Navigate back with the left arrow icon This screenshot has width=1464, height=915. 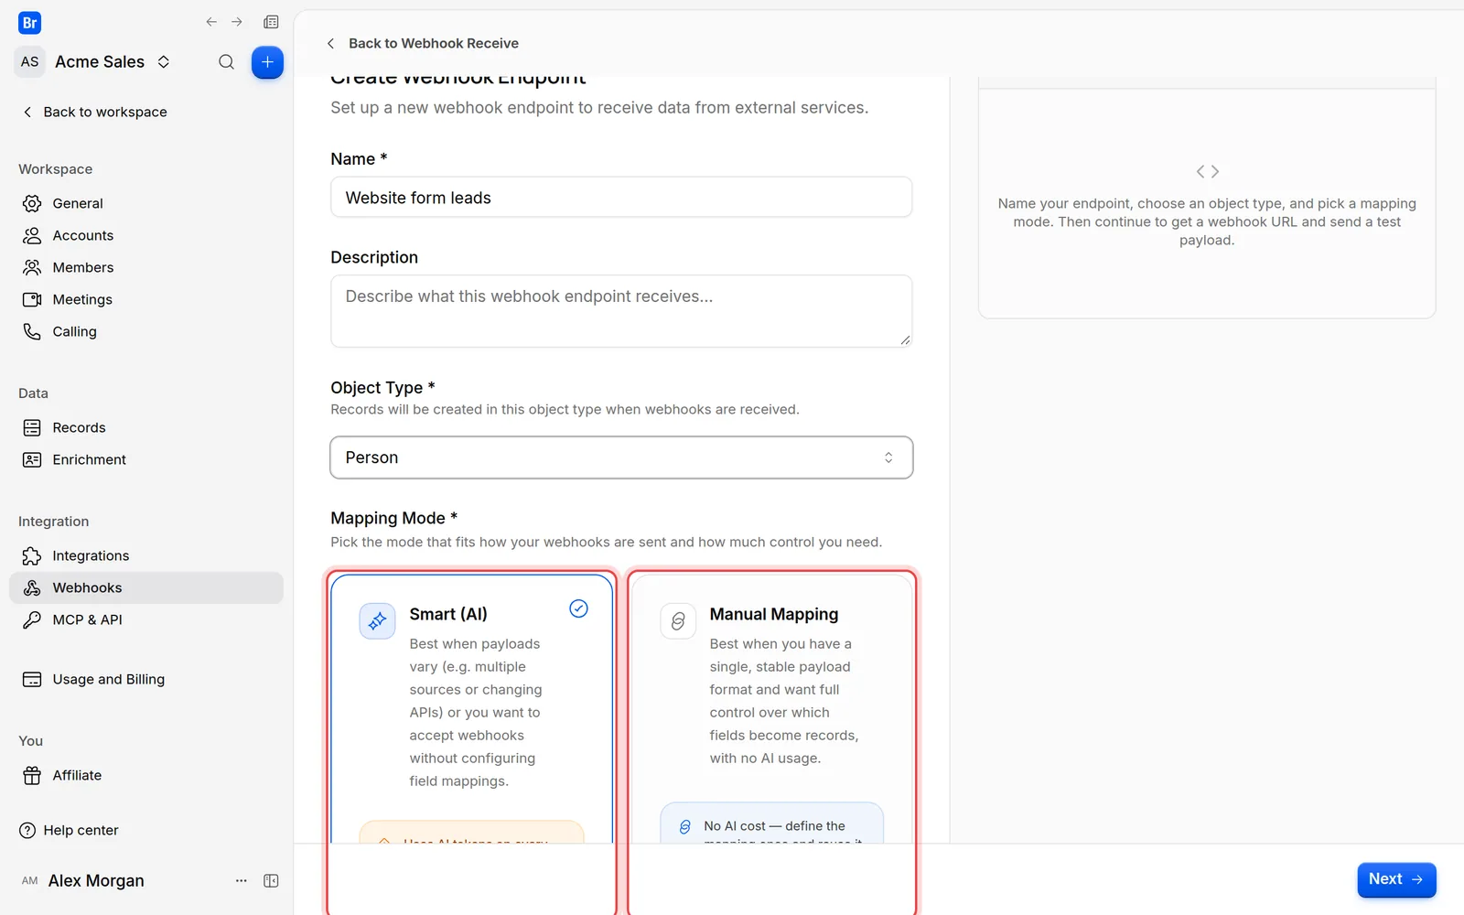pos(211,22)
